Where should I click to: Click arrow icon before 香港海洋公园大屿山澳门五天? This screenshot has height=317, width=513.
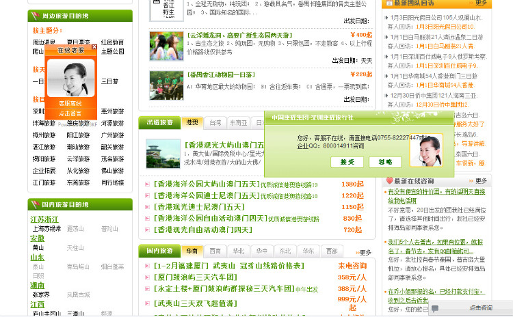(148, 184)
